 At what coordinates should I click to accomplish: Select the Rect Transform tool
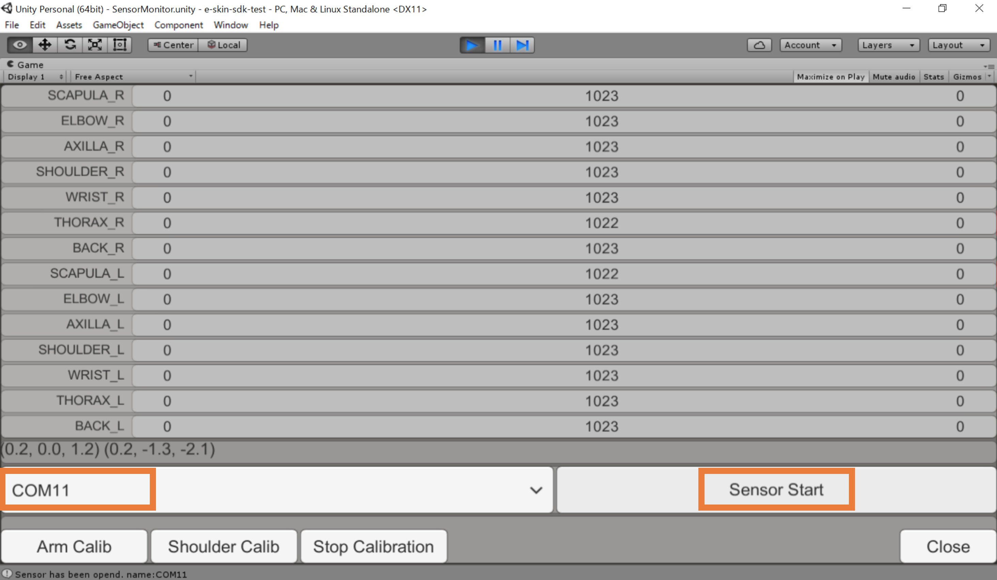pos(120,45)
